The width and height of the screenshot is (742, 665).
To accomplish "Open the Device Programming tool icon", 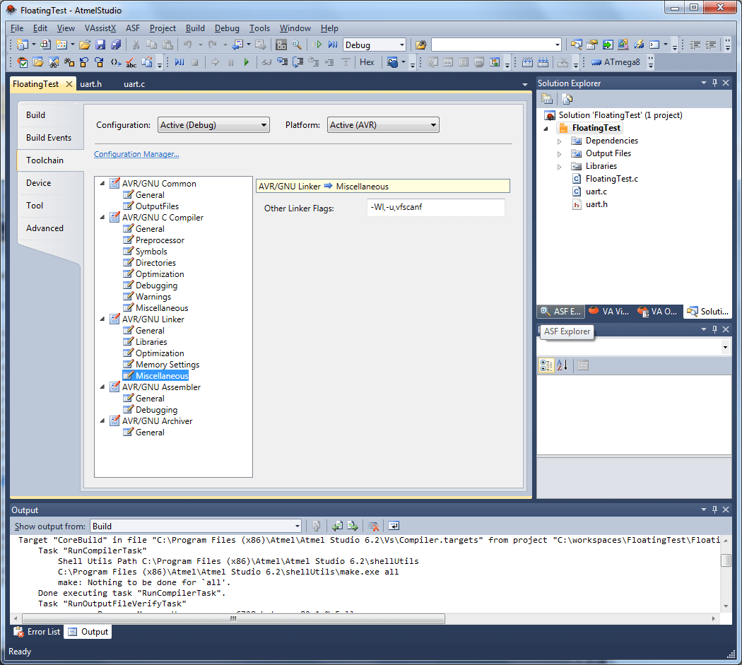I will 527,62.
